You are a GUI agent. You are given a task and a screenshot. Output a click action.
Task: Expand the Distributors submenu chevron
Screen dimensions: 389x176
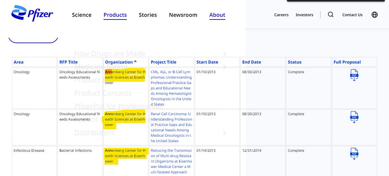click(x=224, y=133)
